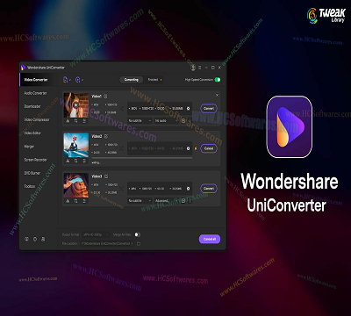The height and width of the screenshot is (316, 351).
Task: Rename Video3 using its edit icon
Action: click(x=106, y=176)
